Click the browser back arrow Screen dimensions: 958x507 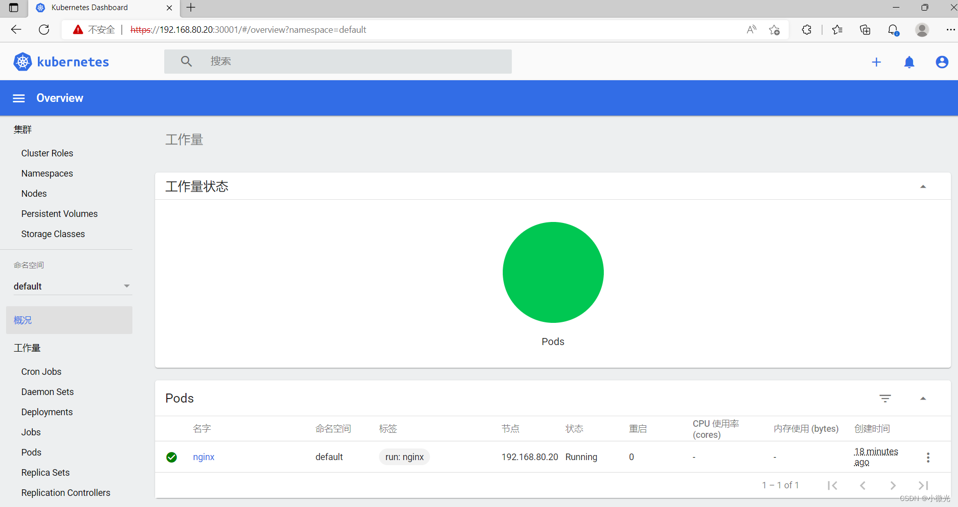click(x=16, y=29)
